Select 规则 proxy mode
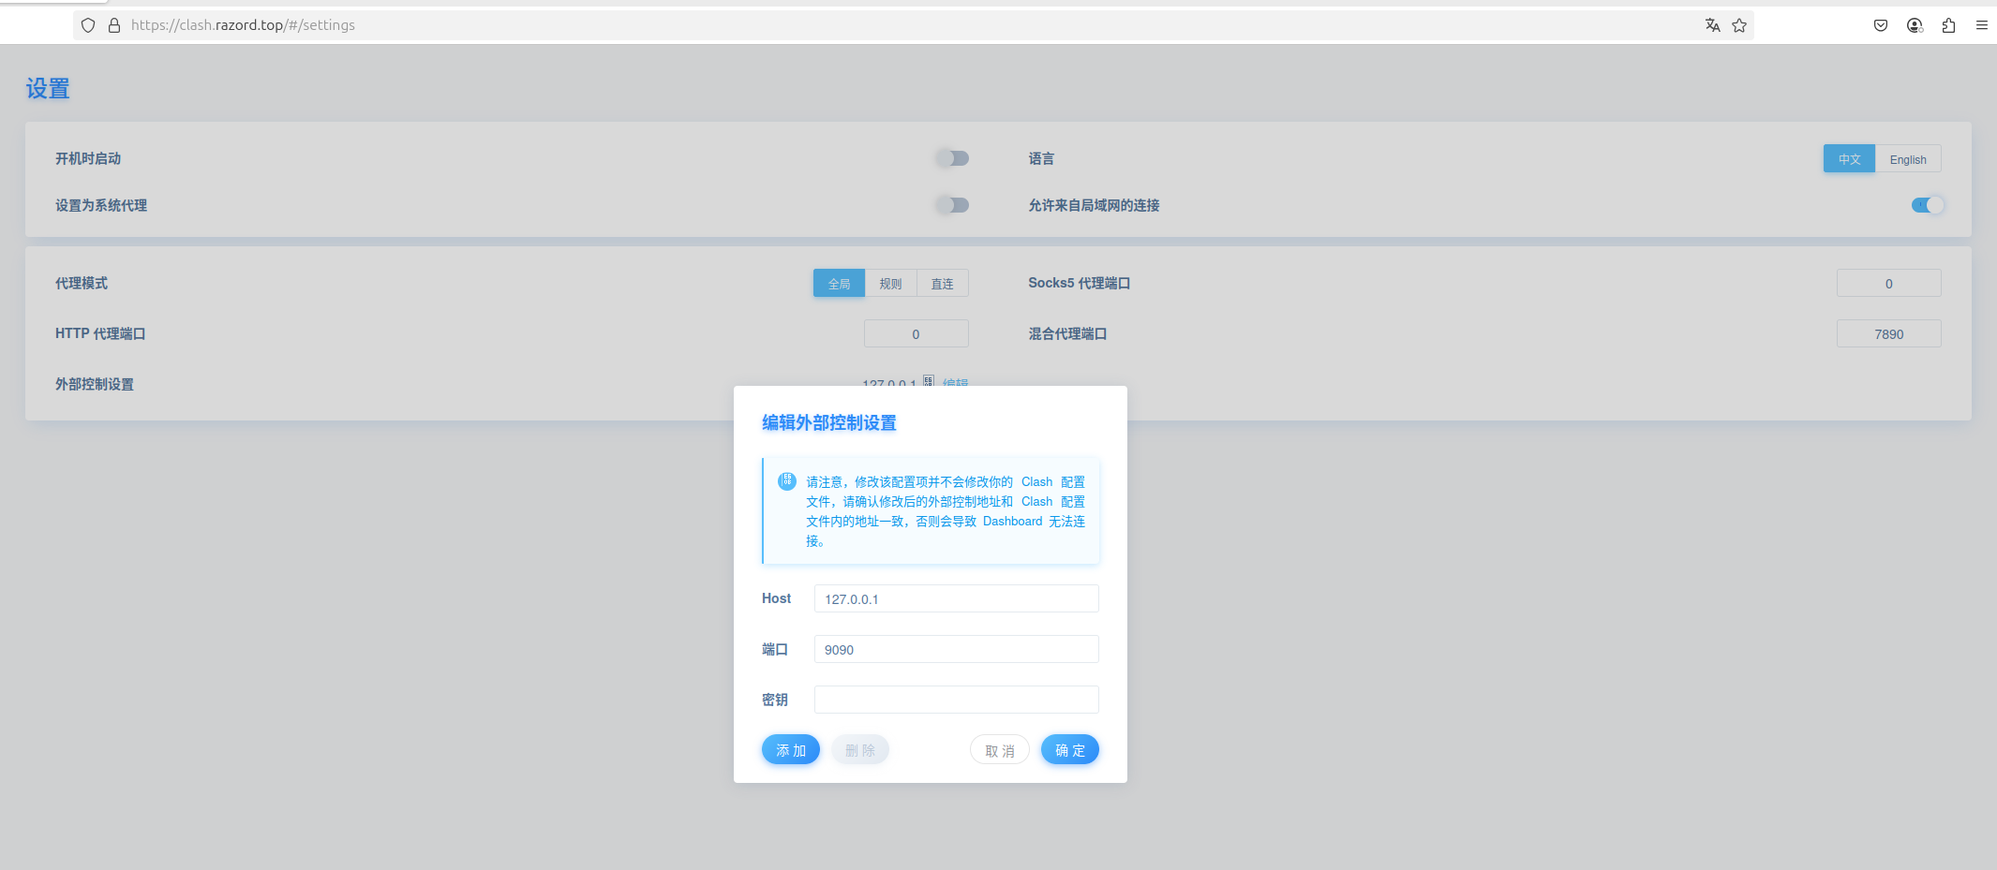 point(890,284)
